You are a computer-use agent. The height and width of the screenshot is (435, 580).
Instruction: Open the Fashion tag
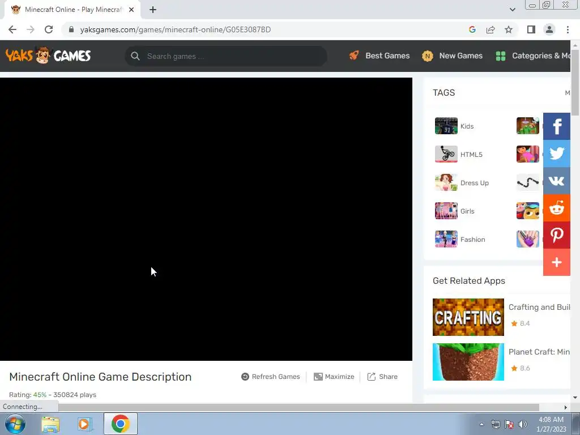coord(473,240)
